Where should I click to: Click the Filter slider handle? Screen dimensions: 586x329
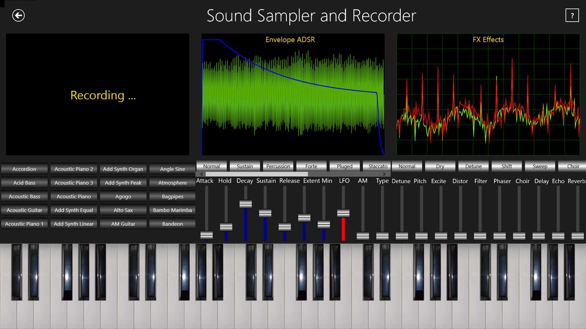480,236
